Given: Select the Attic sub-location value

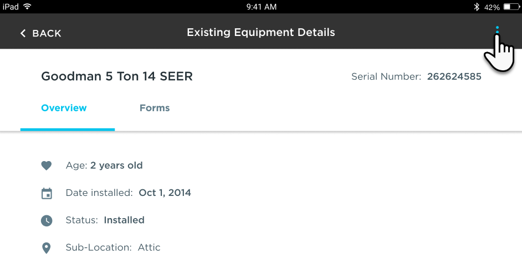Looking at the screenshot, I should [149, 248].
